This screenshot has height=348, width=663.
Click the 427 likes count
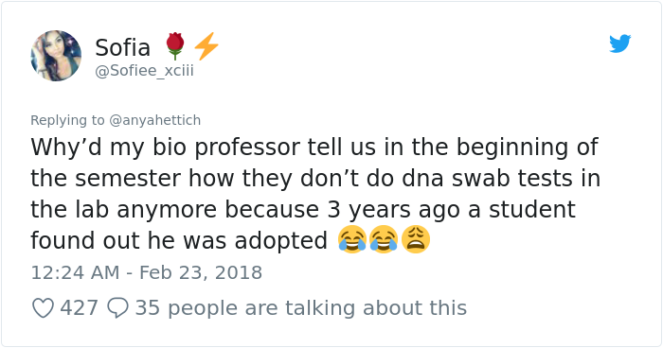coord(79,308)
